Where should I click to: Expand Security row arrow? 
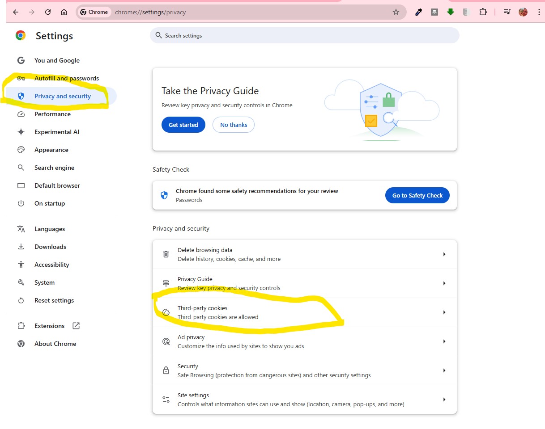(444, 370)
